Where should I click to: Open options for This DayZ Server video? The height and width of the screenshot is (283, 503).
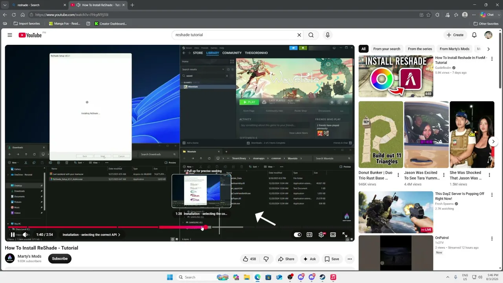pyautogui.click(x=492, y=195)
